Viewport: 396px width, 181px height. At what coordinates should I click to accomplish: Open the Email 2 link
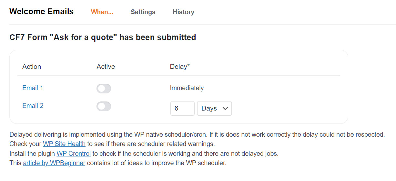(33, 106)
